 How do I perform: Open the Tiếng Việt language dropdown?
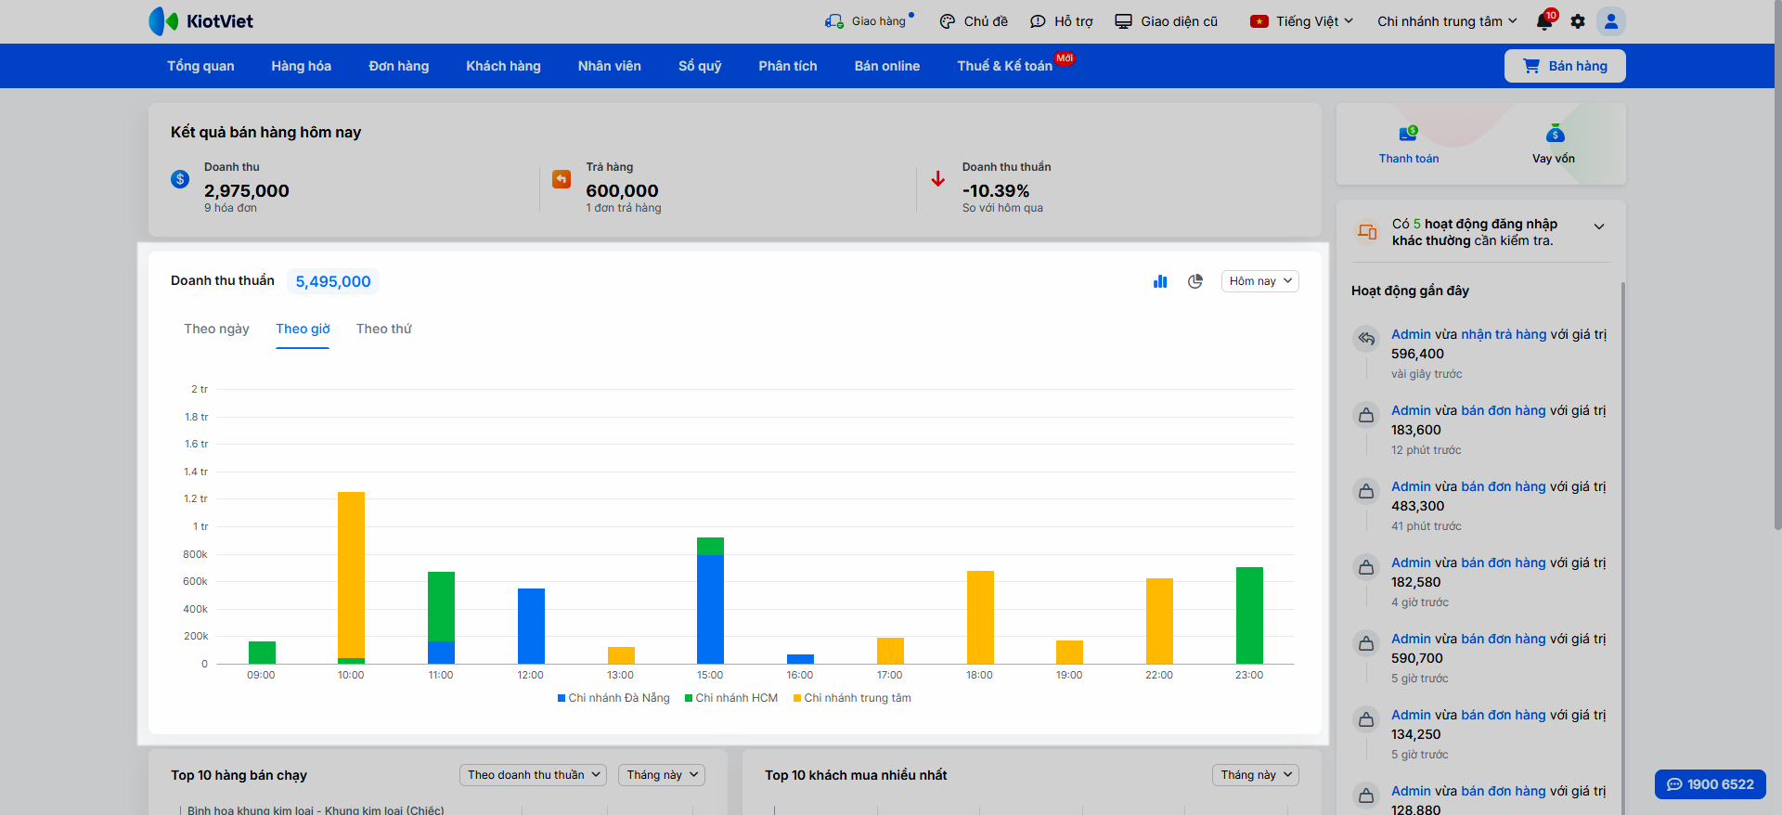pyautogui.click(x=1302, y=21)
